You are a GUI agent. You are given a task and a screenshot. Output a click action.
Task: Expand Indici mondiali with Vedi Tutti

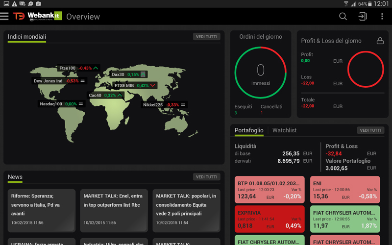point(206,37)
